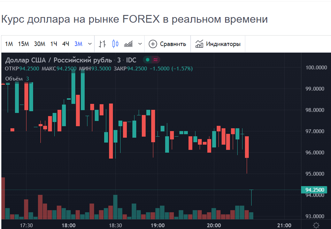Viewport: 331px width, 229px height.
Task: Switch to the 1Ч timeframe
Action: pos(54,44)
